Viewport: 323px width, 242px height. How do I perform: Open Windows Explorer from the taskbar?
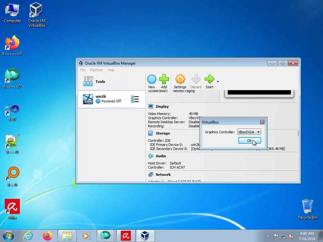pos(67,236)
